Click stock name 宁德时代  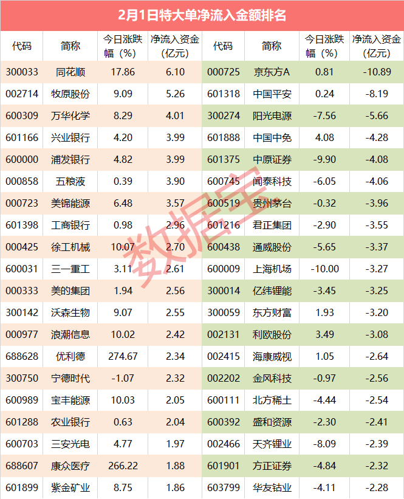pos(70,379)
